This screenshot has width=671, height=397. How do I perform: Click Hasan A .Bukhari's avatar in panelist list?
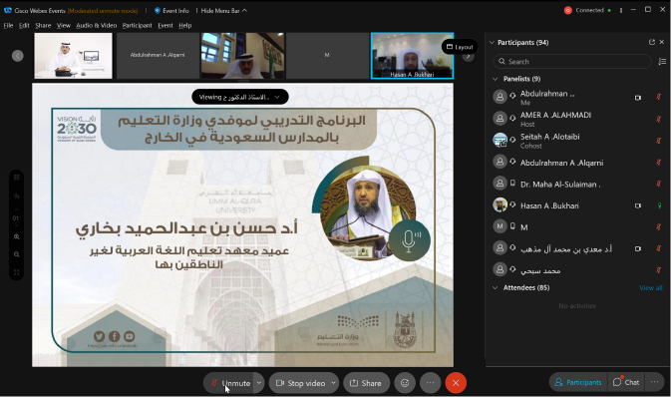[x=500, y=204]
